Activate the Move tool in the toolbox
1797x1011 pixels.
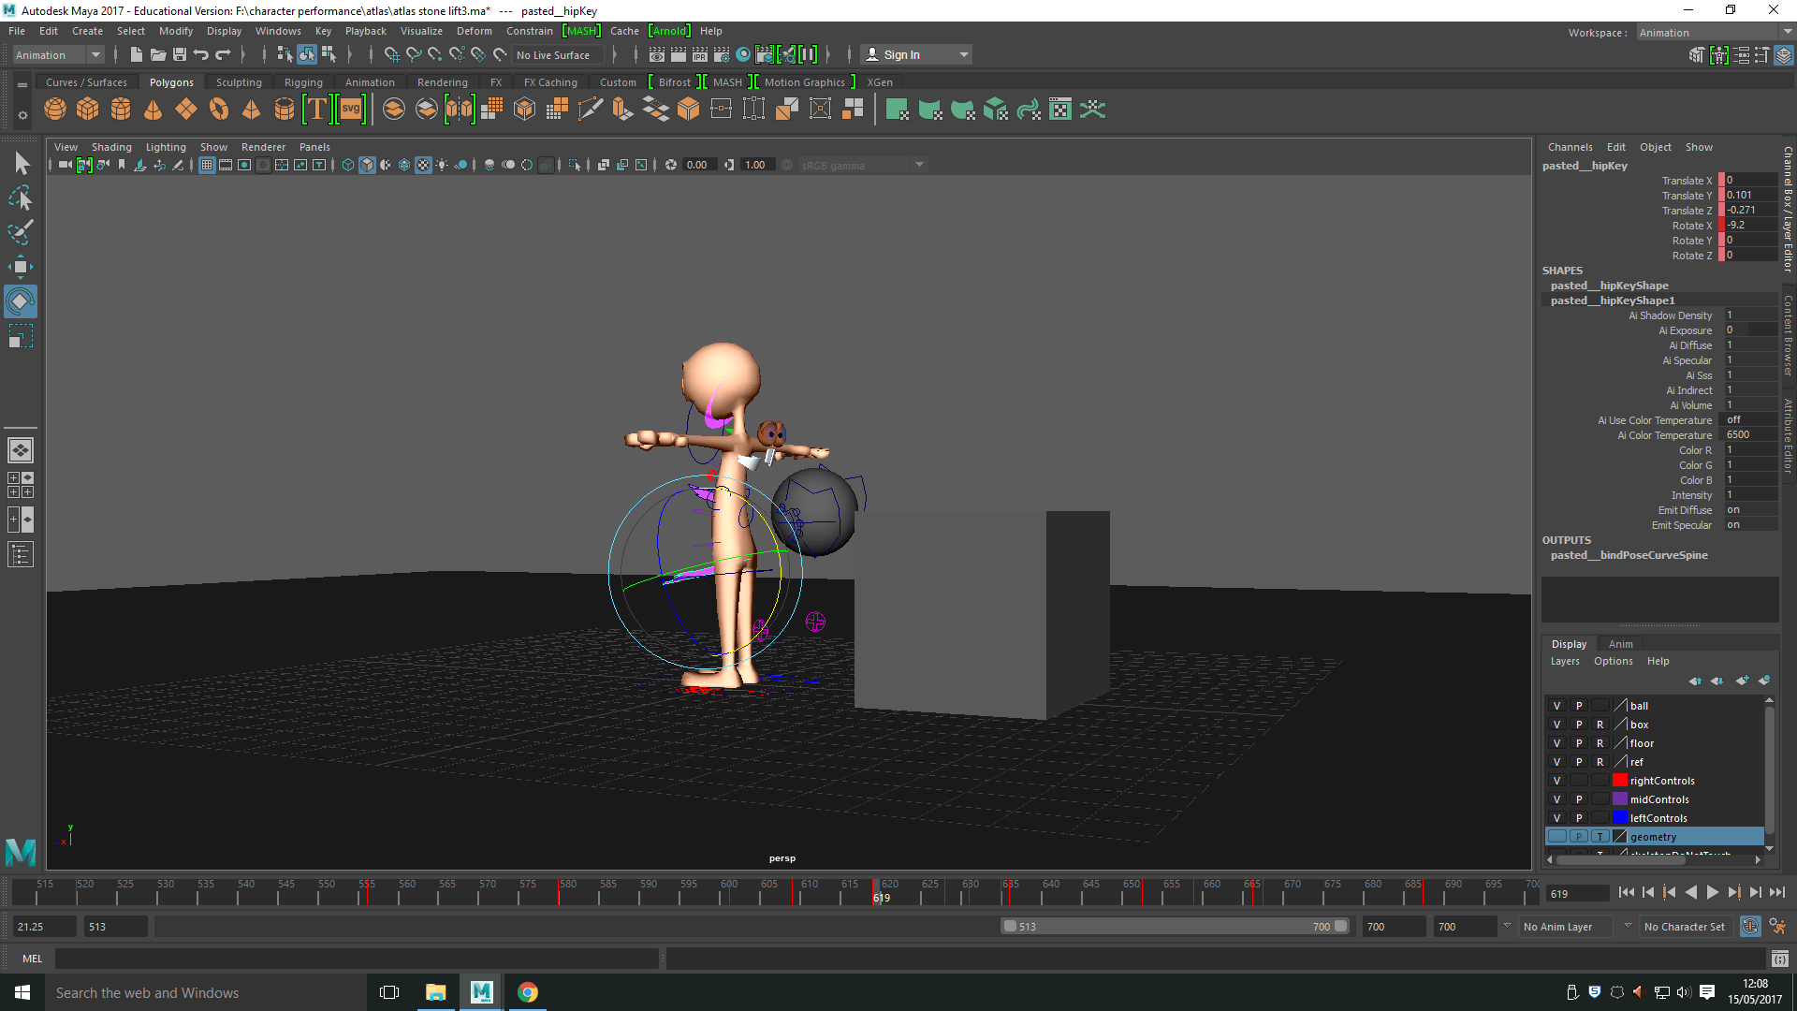pyautogui.click(x=21, y=267)
